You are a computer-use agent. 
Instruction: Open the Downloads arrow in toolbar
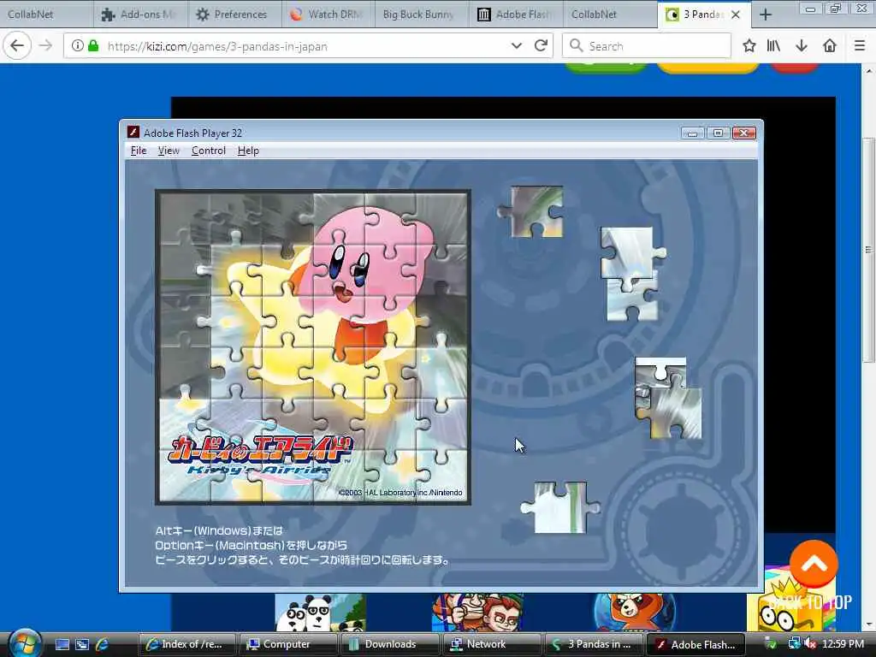click(802, 46)
